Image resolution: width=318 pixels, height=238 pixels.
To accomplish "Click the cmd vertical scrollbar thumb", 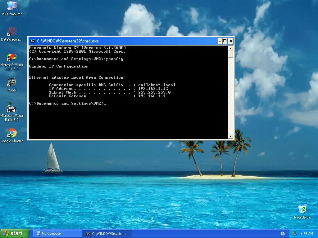I will pos(230,55).
